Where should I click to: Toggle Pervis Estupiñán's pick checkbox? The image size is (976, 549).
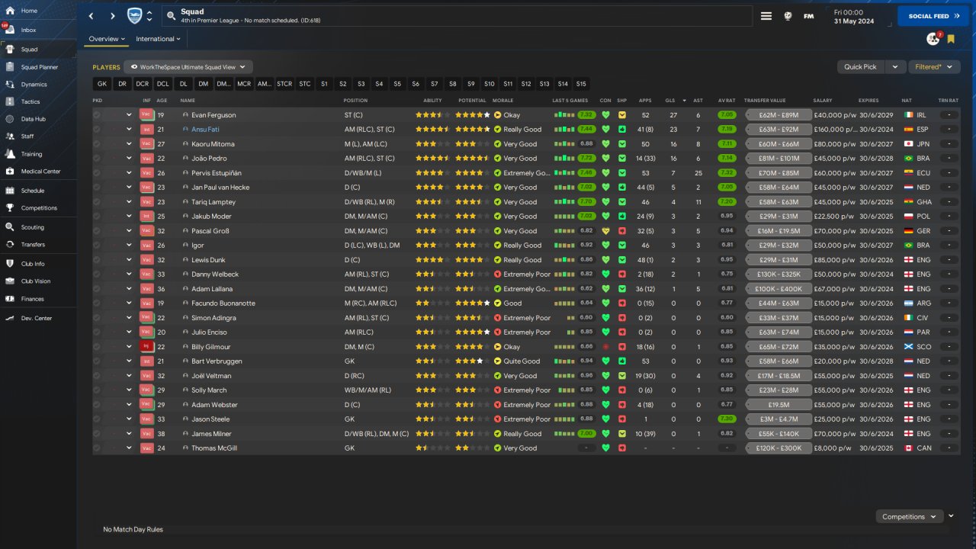[97, 173]
